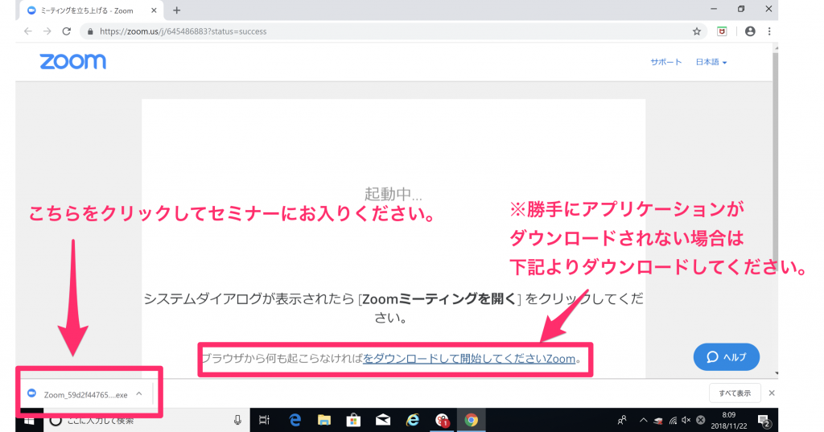Close the Zoom meeting launch tab
The width and height of the screenshot is (824, 432).
tap(154, 10)
